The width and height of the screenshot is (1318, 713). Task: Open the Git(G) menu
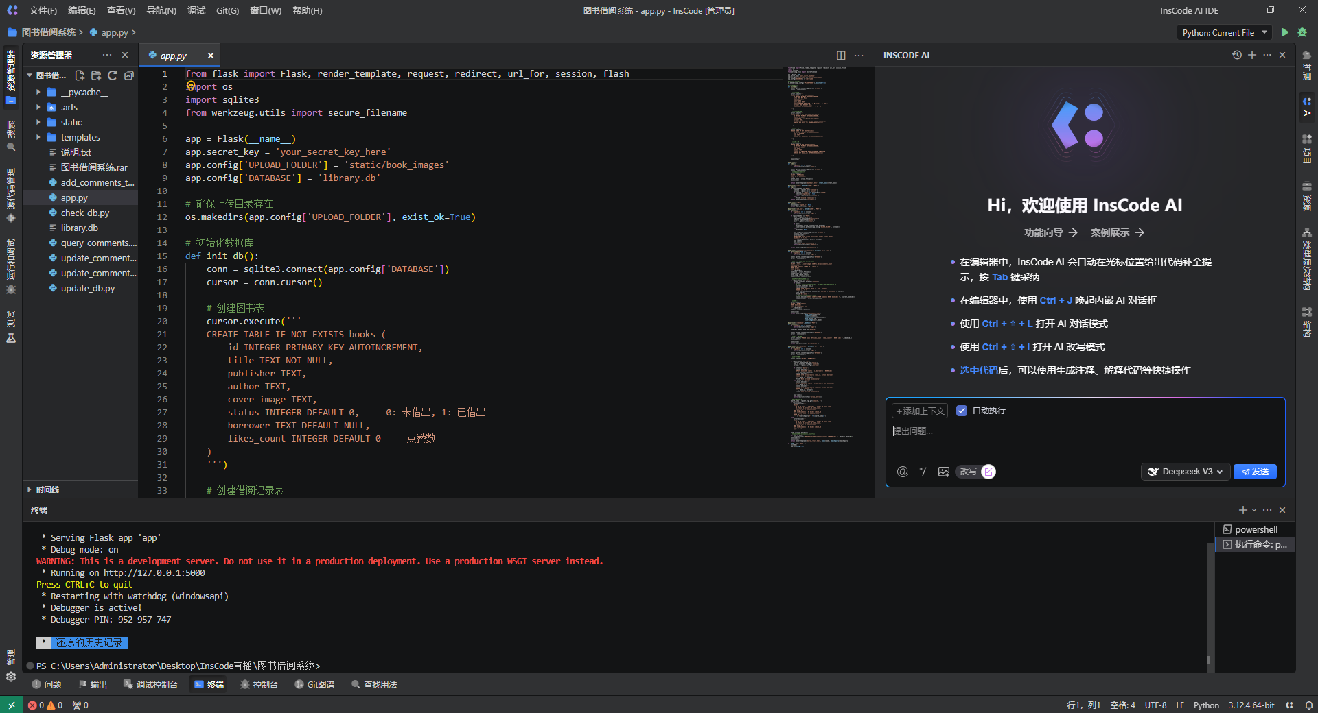tap(227, 10)
